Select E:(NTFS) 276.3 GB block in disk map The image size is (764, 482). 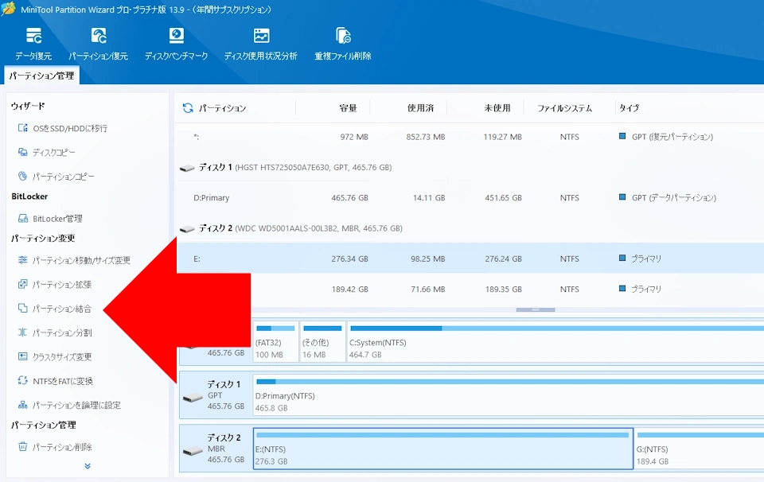(443, 449)
